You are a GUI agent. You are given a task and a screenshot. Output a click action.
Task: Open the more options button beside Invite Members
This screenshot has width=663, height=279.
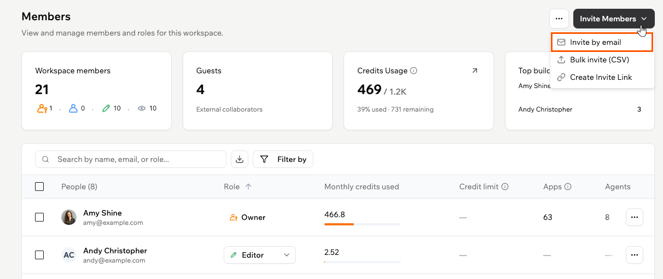tap(559, 19)
